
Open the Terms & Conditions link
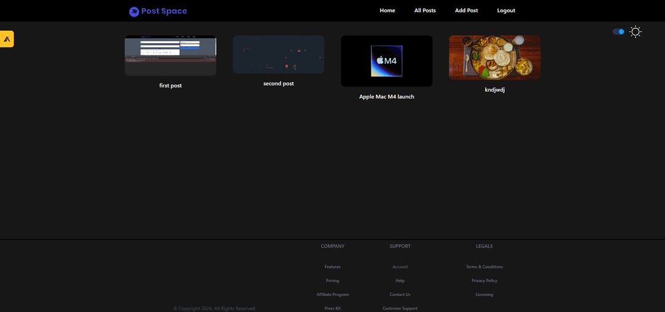point(485,266)
